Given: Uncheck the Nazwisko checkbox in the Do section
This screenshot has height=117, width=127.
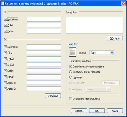Looking at the screenshot, I should pos(5,19).
